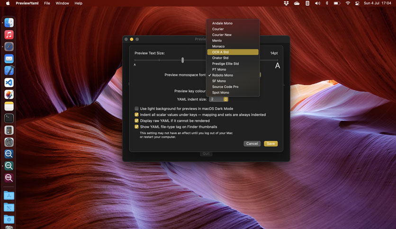Launch the Music app in the dock

click(9, 35)
